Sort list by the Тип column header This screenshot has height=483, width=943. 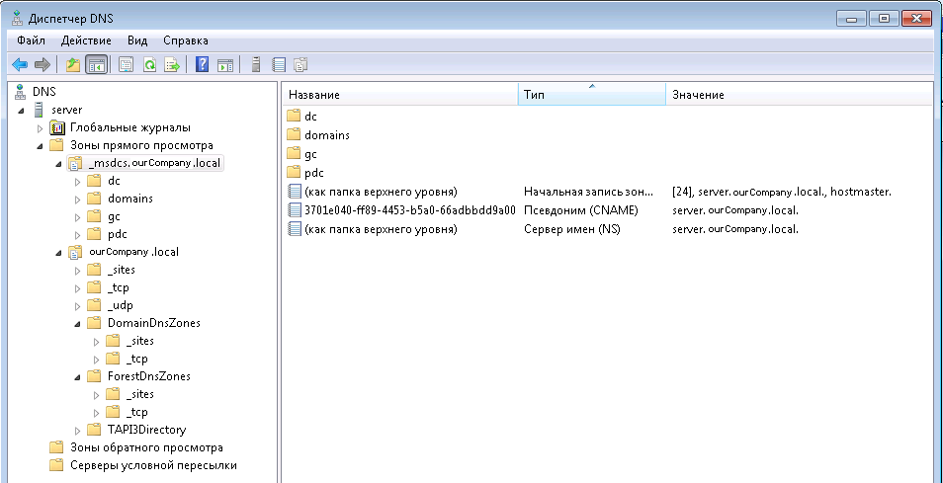tap(590, 95)
